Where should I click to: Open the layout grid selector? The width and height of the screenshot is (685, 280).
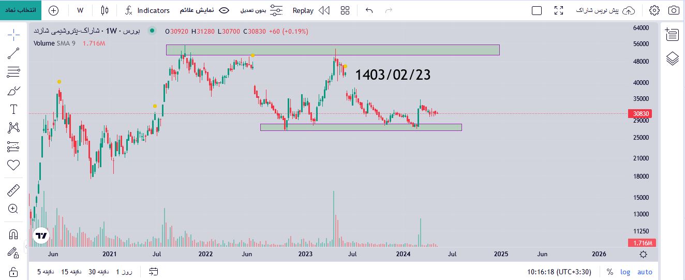point(345,10)
